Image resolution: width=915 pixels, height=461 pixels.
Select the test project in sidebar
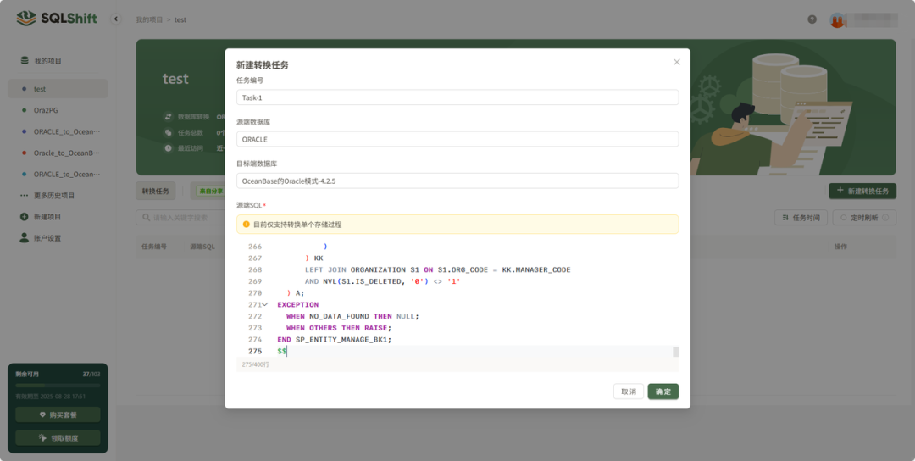[58, 89]
